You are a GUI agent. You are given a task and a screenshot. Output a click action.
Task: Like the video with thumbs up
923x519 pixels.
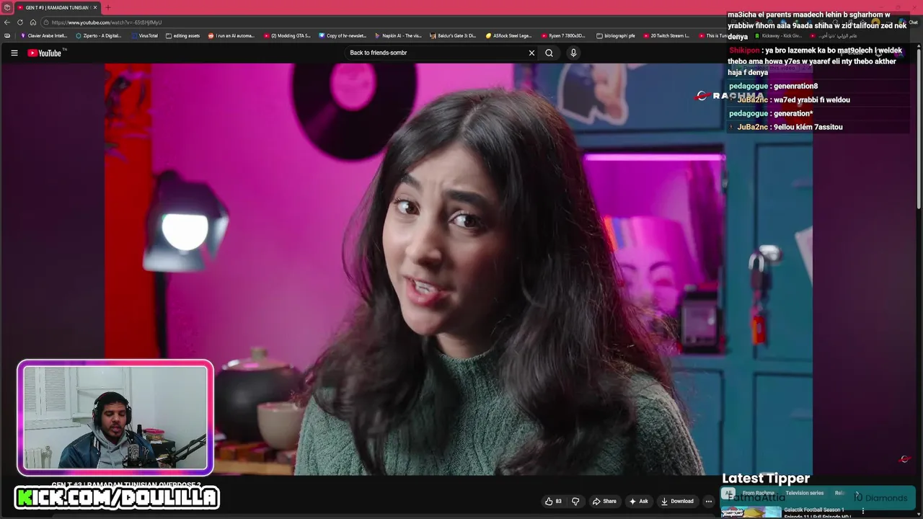553,501
